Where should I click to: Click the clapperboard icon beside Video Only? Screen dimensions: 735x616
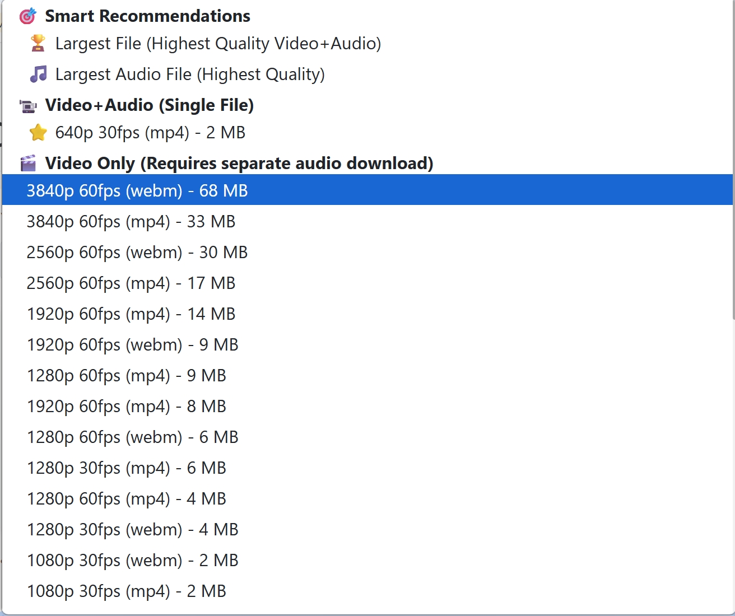pos(28,163)
